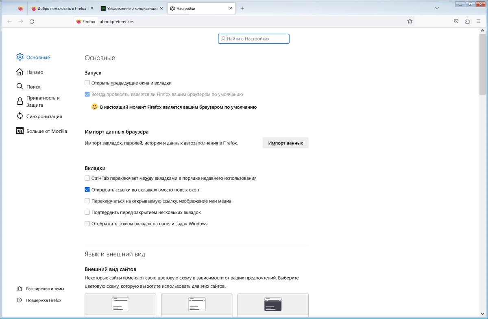Reload the current page
Image resolution: width=488 pixels, height=319 pixels.
(x=32, y=22)
